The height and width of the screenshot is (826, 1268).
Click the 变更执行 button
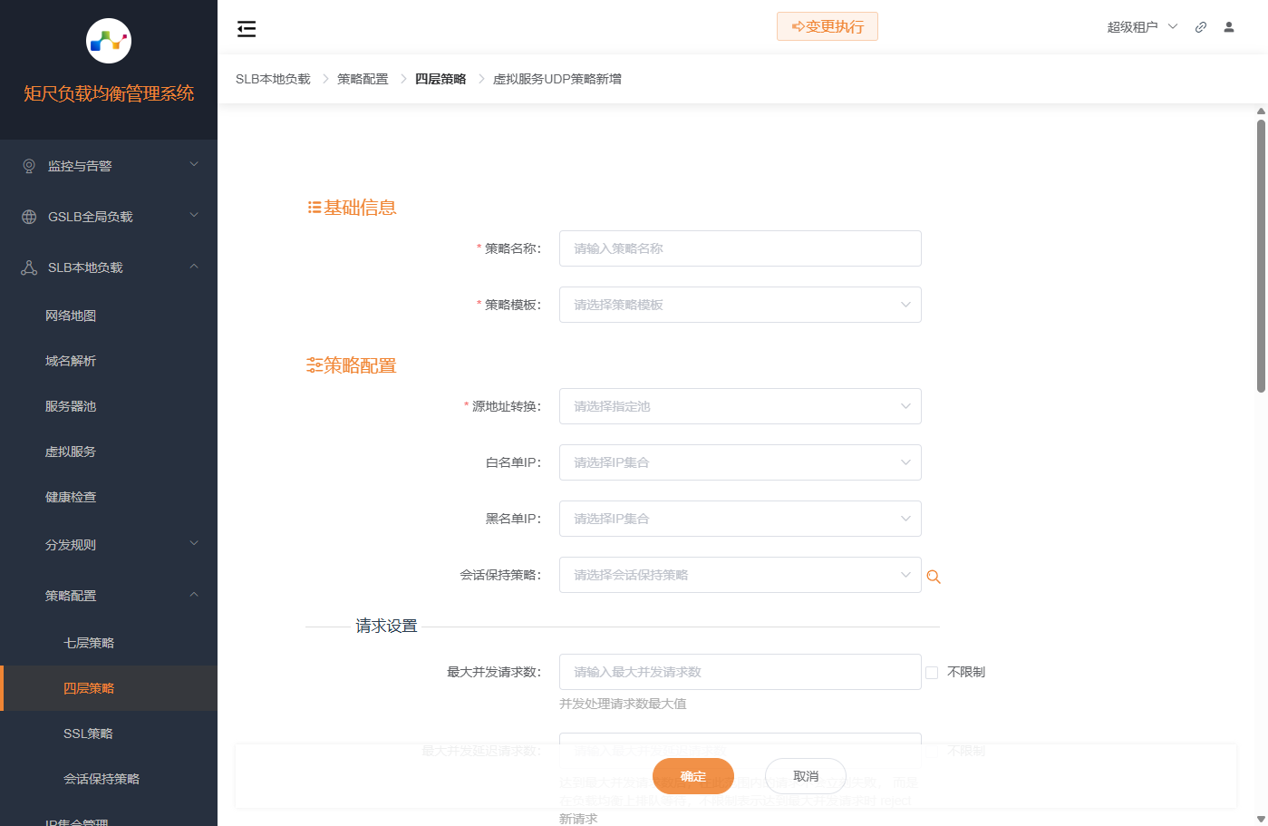coord(827,26)
